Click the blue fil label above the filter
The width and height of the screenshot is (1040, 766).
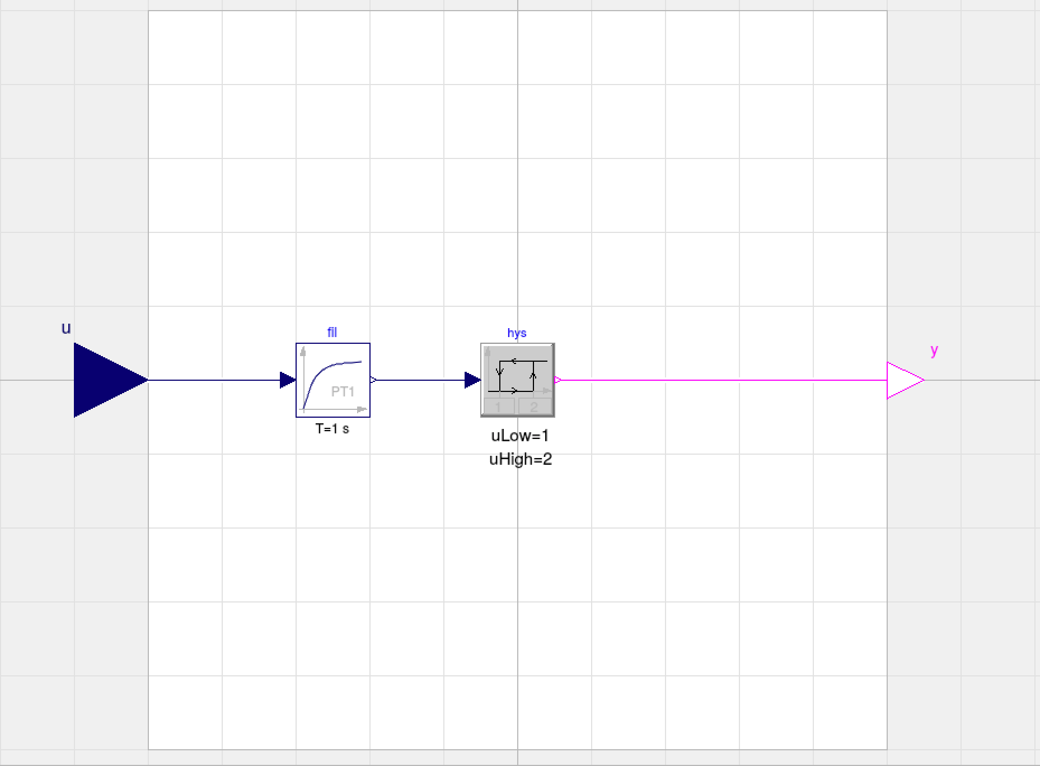click(331, 331)
